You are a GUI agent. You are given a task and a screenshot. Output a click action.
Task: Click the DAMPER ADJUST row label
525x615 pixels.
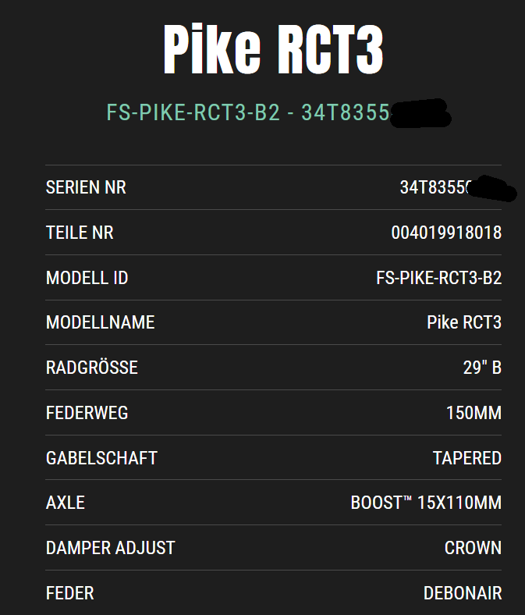tap(110, 548)
